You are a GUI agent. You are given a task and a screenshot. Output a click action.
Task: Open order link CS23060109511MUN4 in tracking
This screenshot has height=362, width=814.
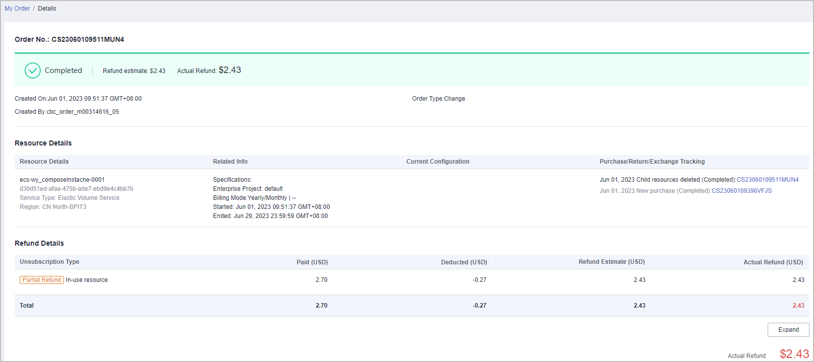767,180
